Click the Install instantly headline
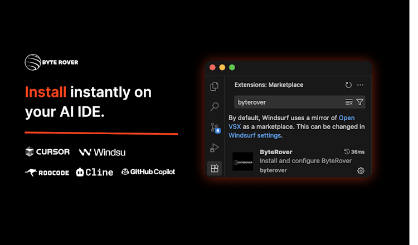The width and height of the screenshot is (418, 245). 88,102
